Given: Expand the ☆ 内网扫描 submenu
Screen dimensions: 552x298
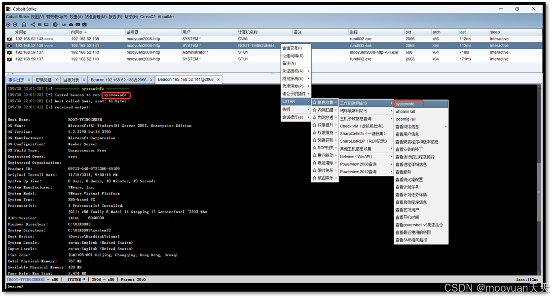Looking at the screenshot, I should coord(325,110).
